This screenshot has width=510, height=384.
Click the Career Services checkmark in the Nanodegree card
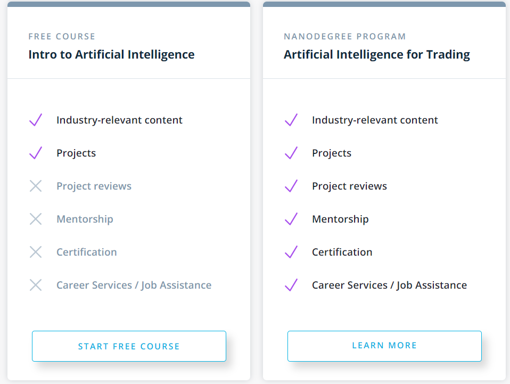[x=291, y=285]
